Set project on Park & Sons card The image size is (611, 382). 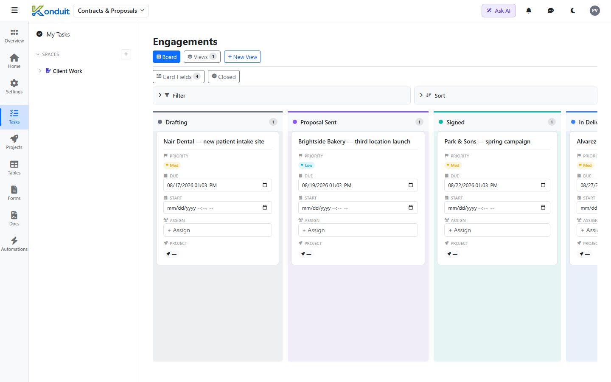pos(452,254)
